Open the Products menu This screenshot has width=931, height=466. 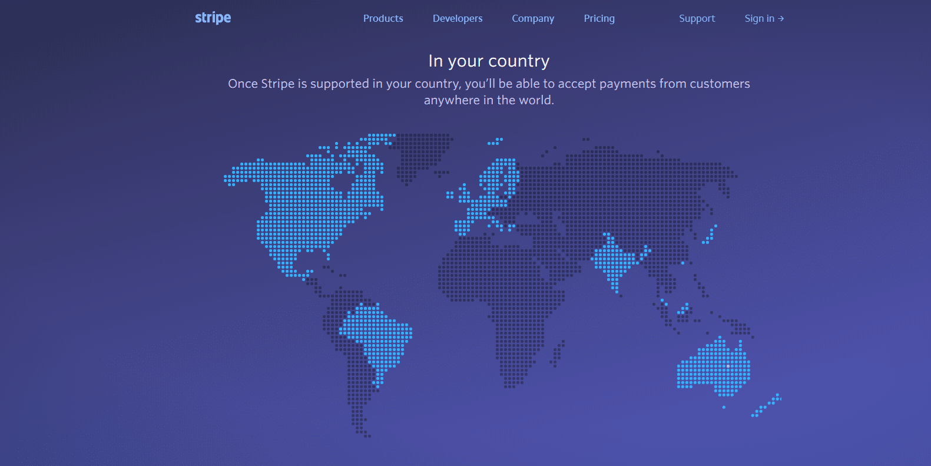[x=383, y=18]
